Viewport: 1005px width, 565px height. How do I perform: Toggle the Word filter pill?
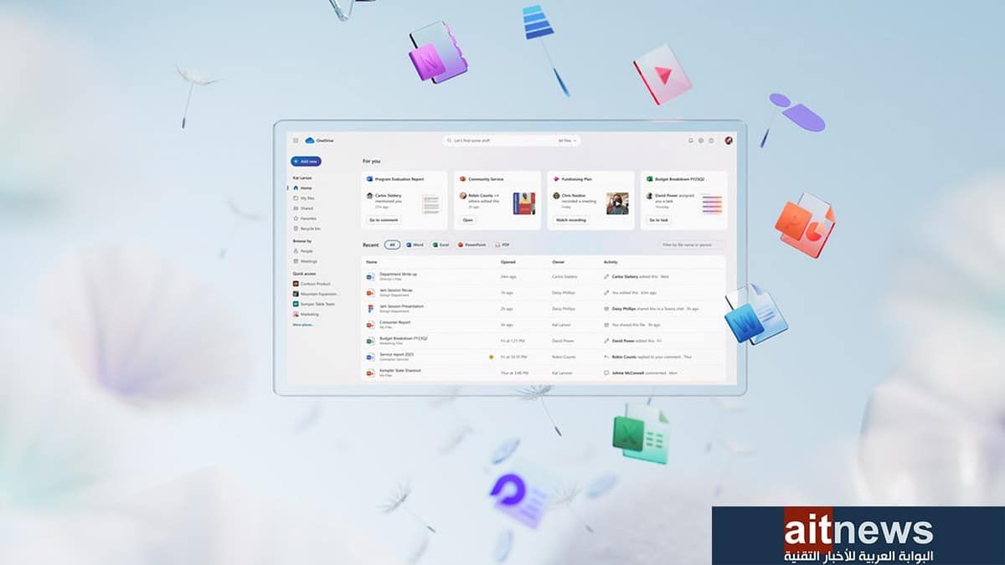[x=415, y=245]
